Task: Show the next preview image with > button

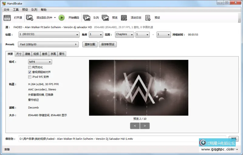Action: click(x=145, y=126)
